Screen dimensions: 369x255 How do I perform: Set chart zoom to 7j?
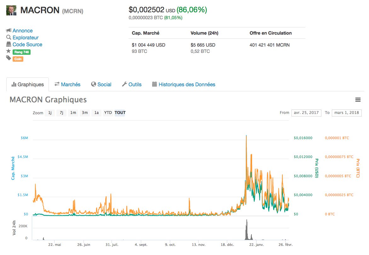[61, 113]
